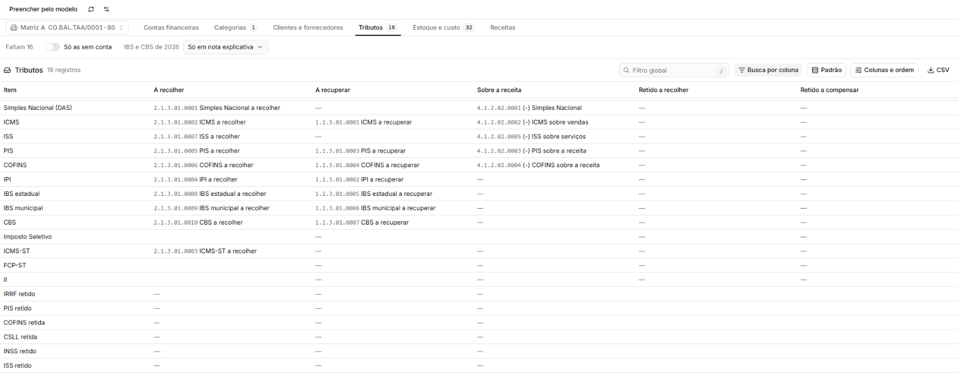The image size is (958, 382).
Task: Click the 'Retido a recolher' column header
Action: coord(664,90)
